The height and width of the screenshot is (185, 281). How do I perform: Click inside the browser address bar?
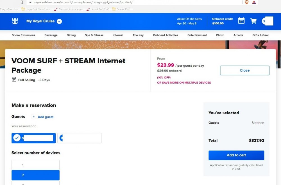click(x=112, y=2)
